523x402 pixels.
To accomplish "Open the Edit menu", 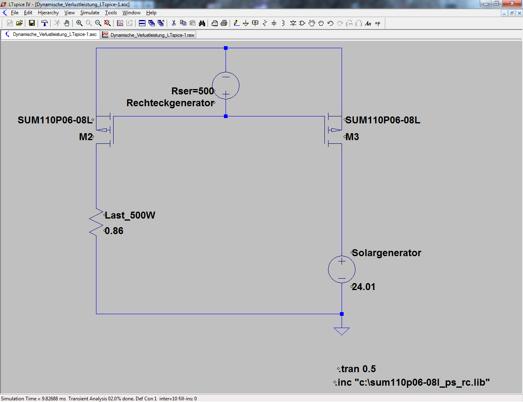I will 28,13.
